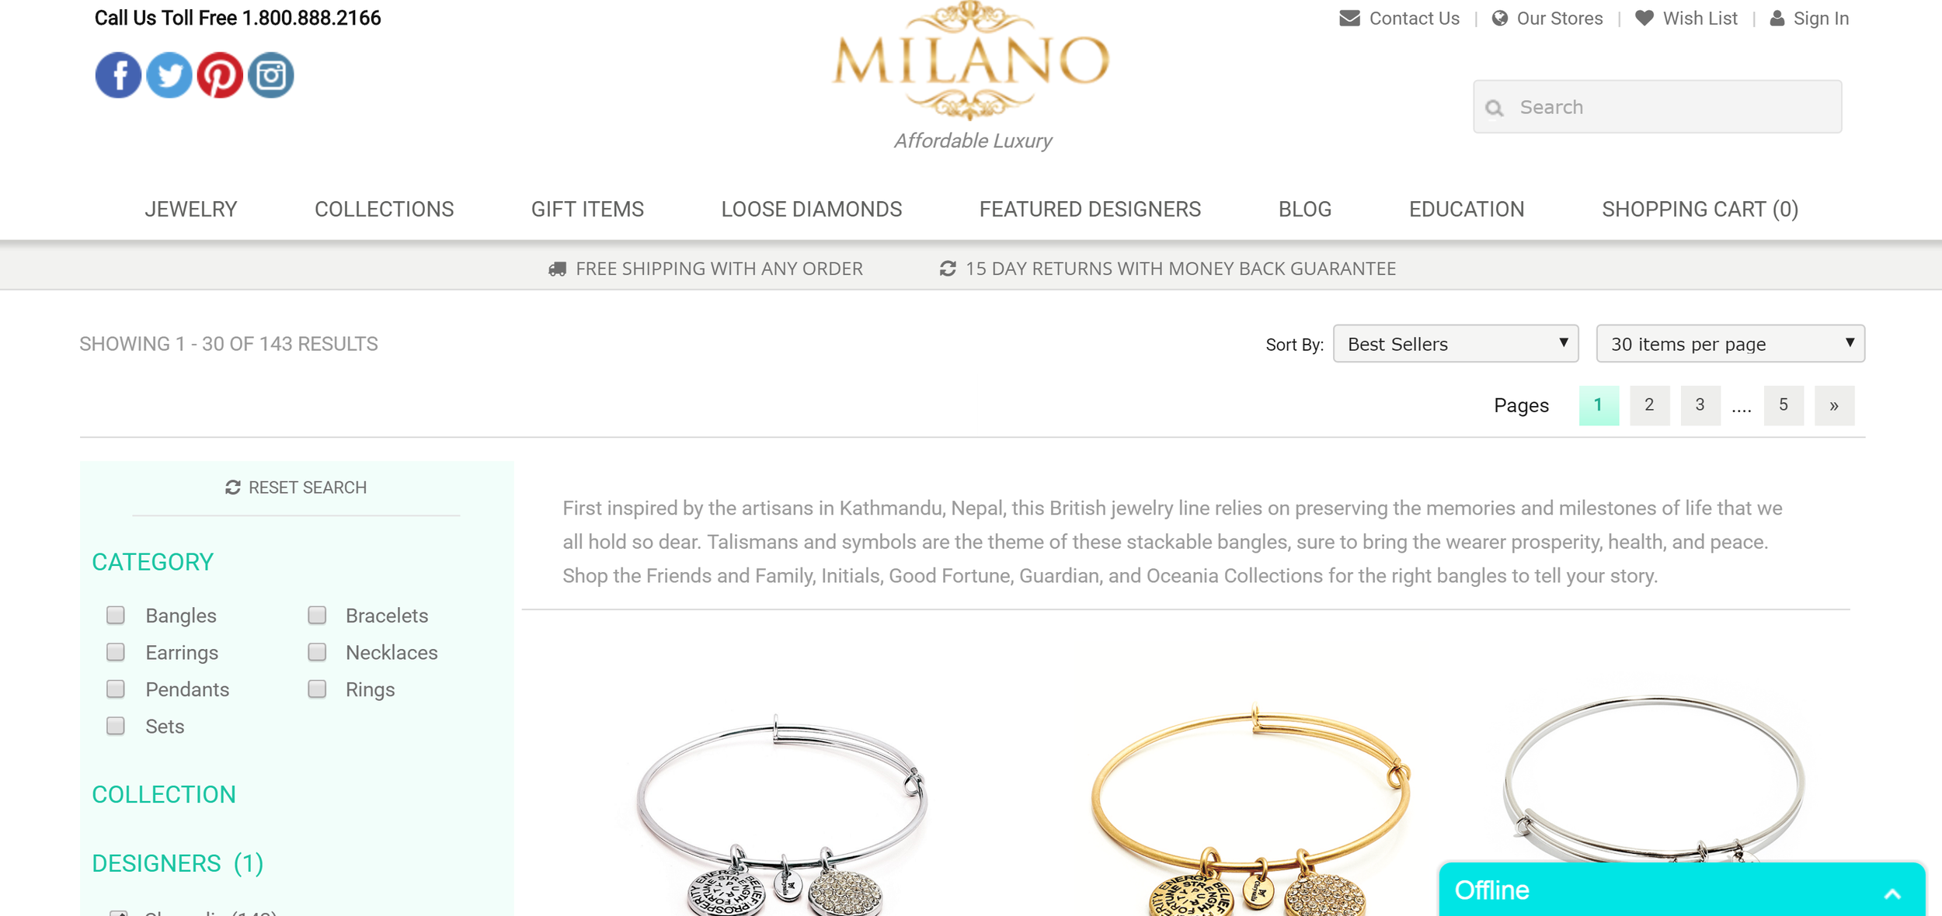Click the Contact Us envelope icon
The width and height of the screenshot is (1942, 916).
[1349, 18]
